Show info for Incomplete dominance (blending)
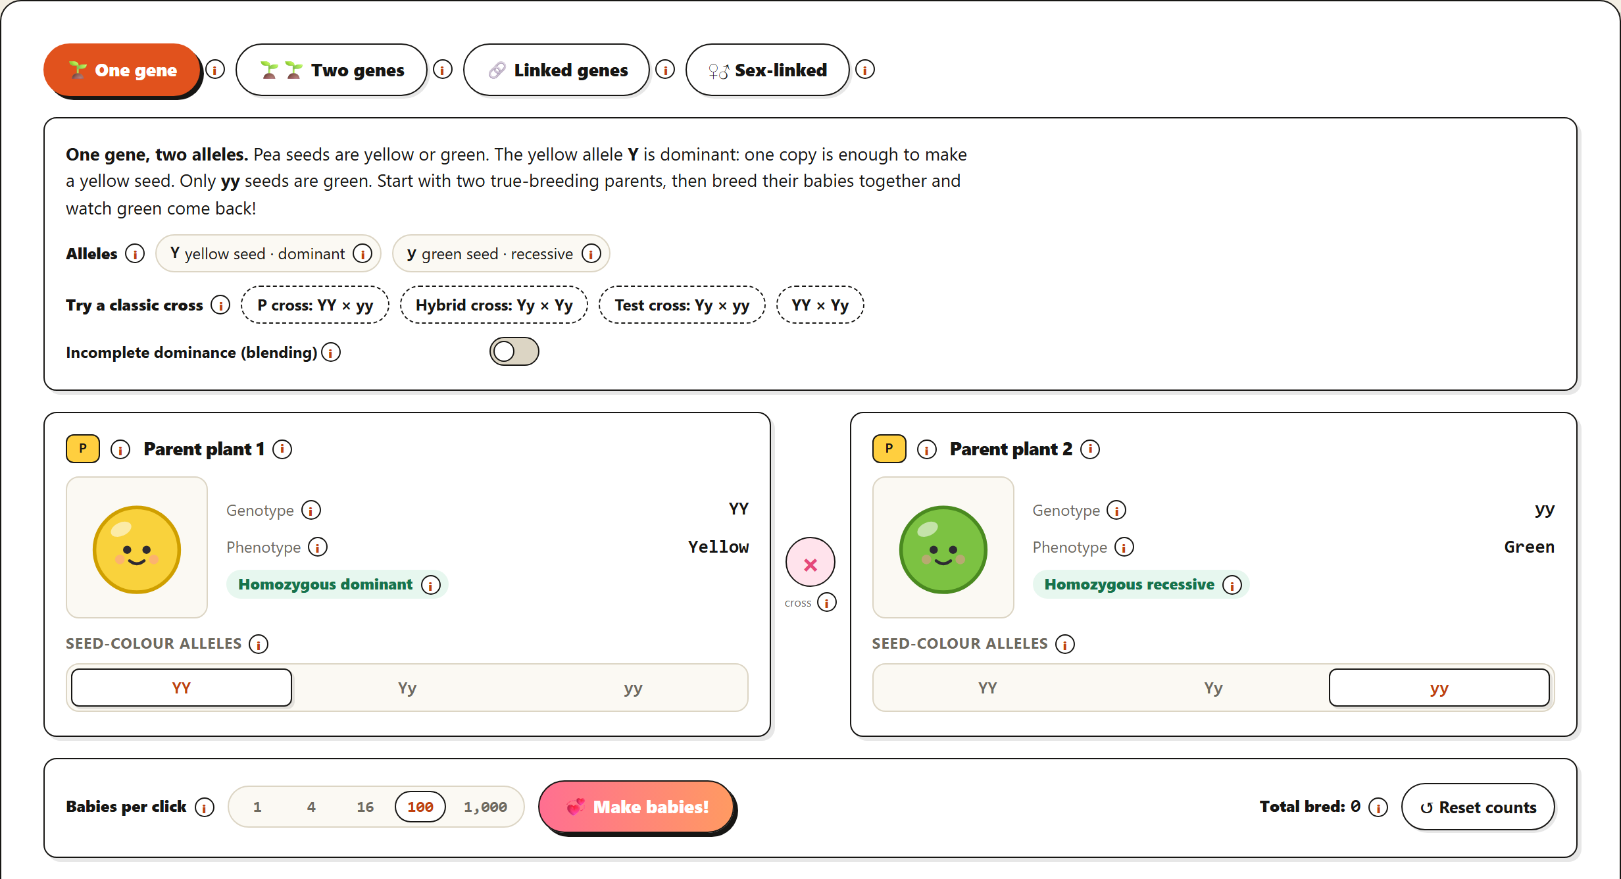This screenshot has width=1621, height=879. [331, 353]
